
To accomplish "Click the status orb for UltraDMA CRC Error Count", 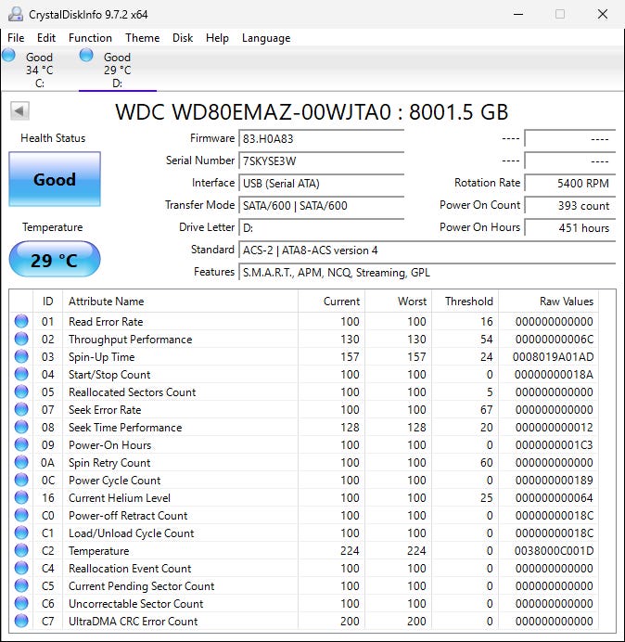I will tap(21, 622).
